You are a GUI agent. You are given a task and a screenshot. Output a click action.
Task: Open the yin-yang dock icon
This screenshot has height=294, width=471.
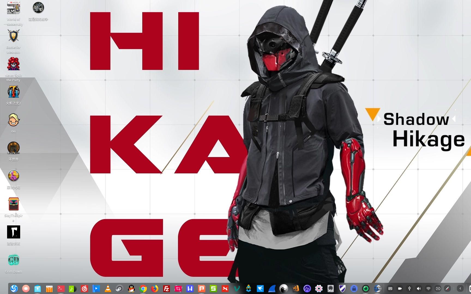point(284,288)
